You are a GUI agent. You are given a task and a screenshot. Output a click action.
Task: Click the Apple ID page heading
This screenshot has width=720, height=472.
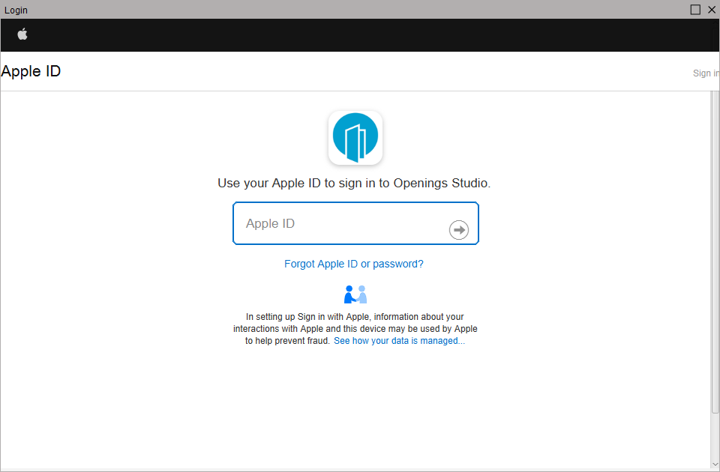coord(31,71)
